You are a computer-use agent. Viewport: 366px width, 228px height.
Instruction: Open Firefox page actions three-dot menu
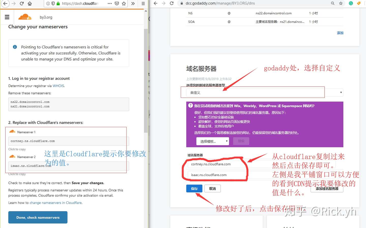click(110, 4)
